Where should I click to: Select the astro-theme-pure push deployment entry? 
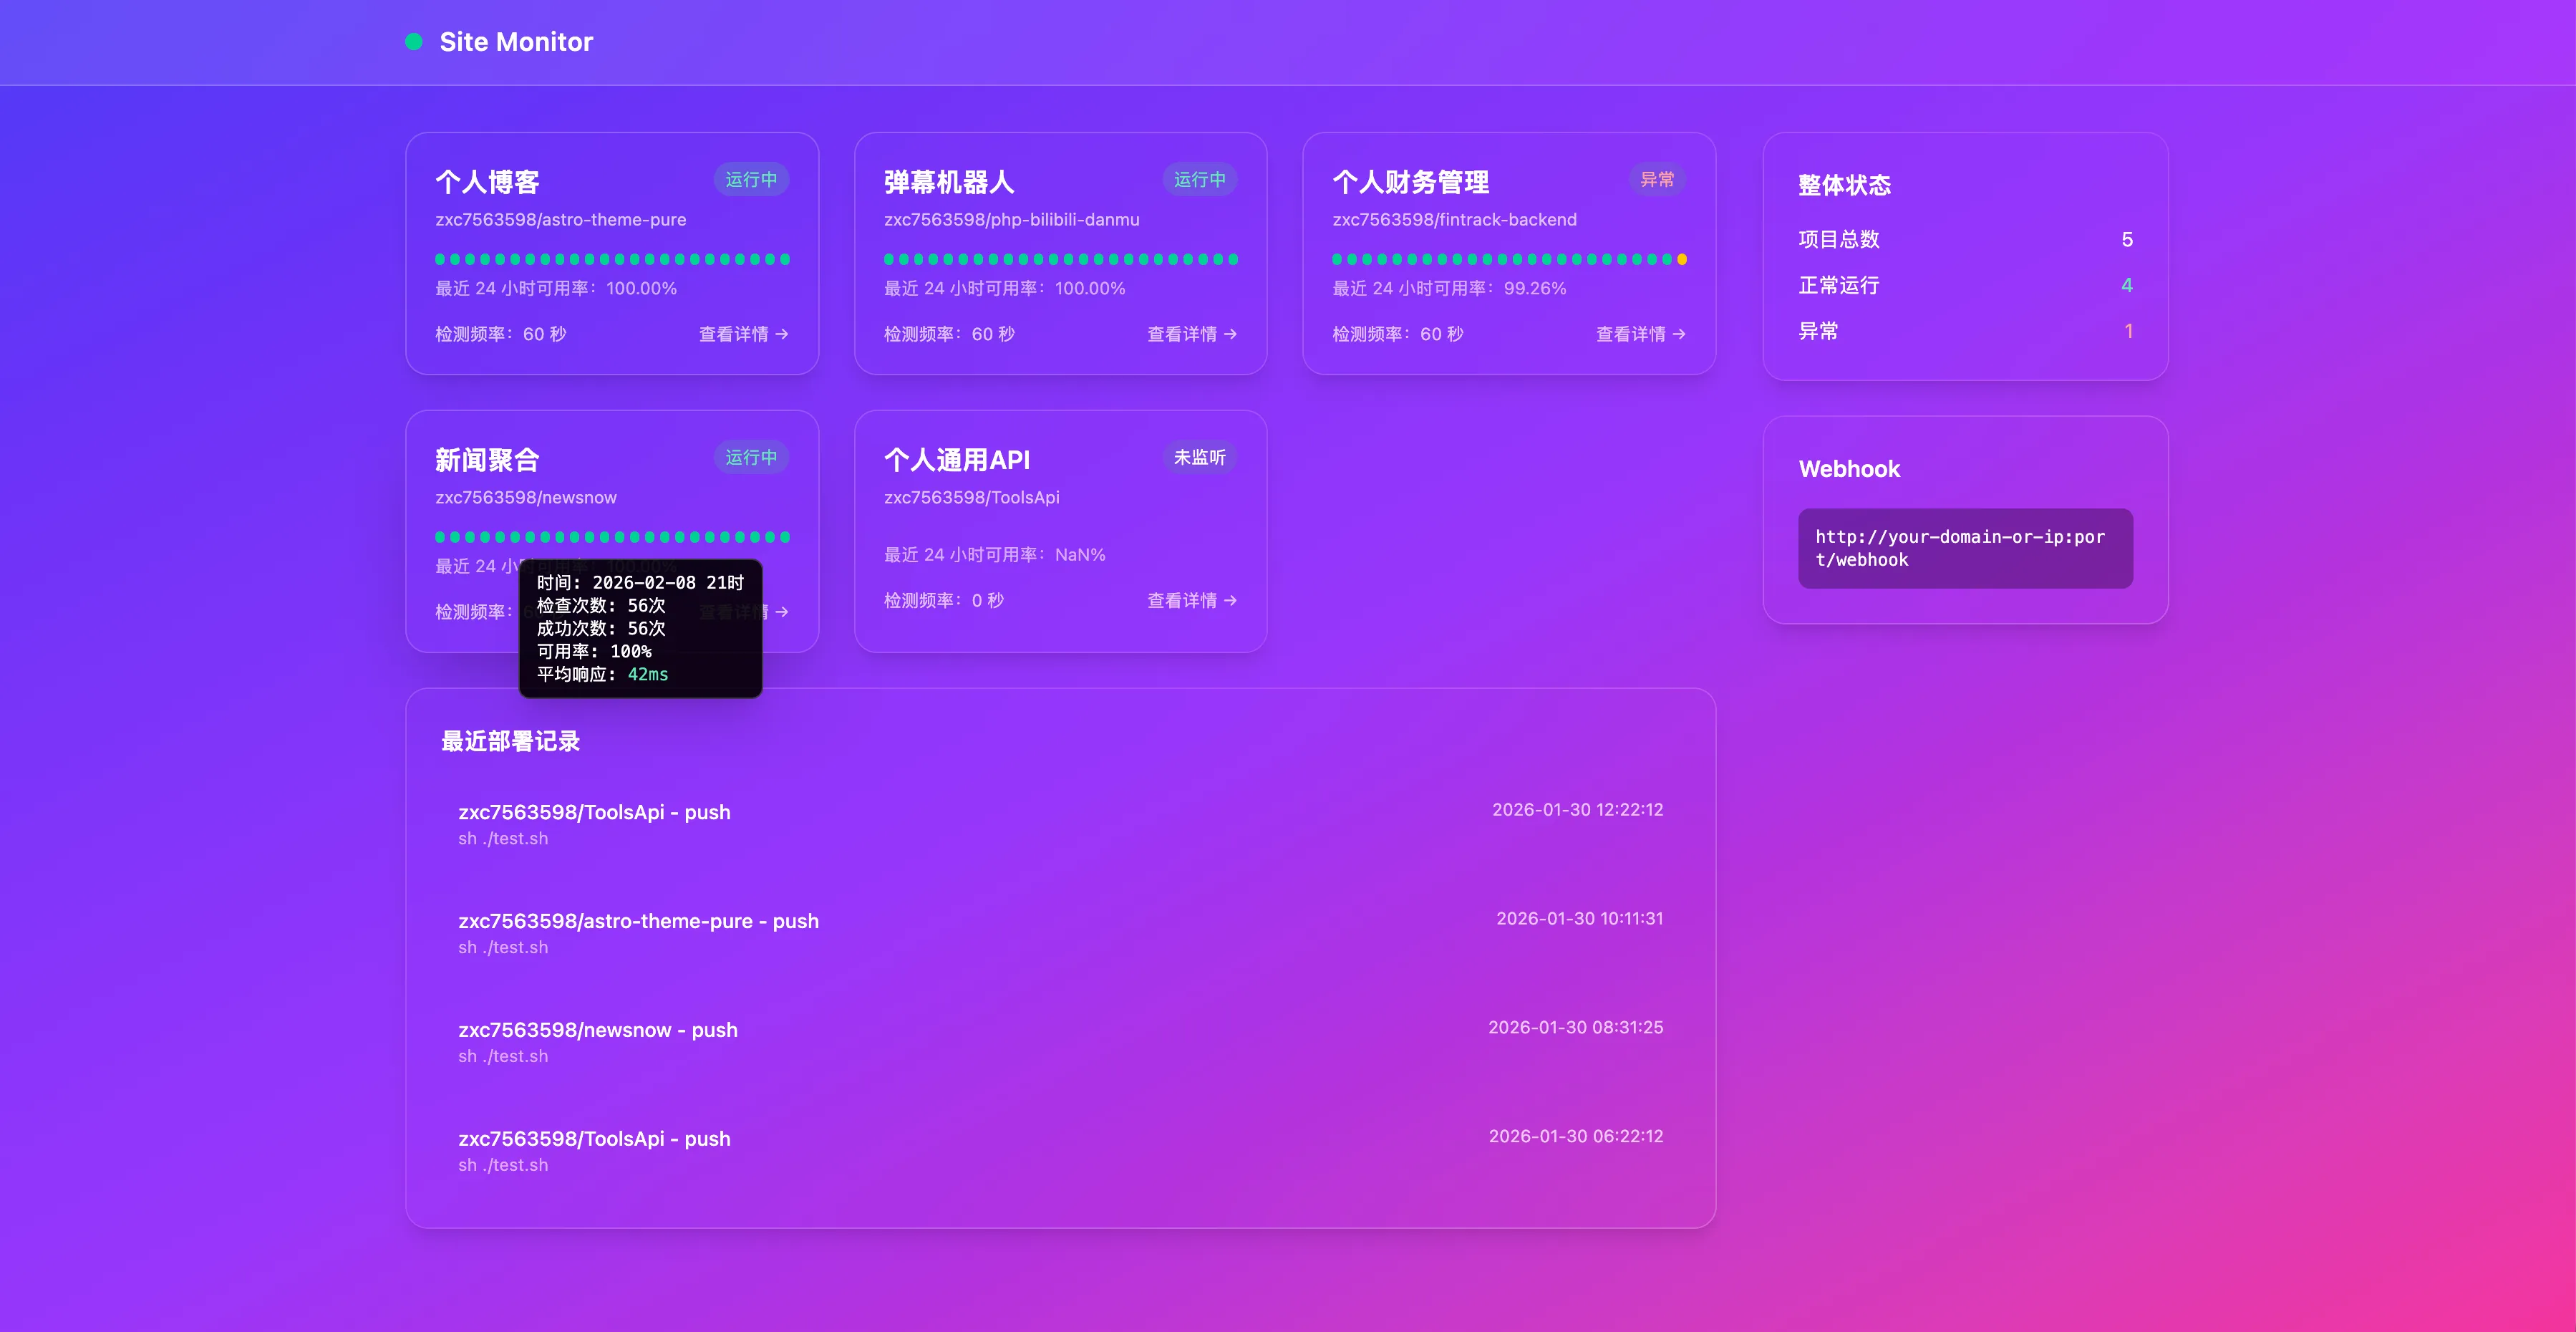pos(638,922)
